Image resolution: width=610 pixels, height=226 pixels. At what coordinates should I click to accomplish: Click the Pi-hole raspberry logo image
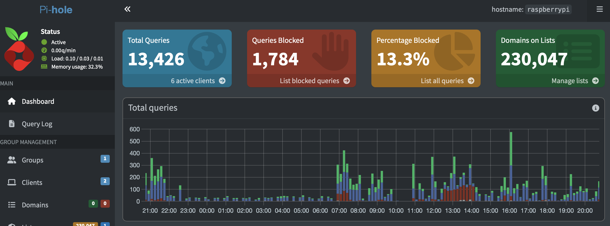click(19, 49)
